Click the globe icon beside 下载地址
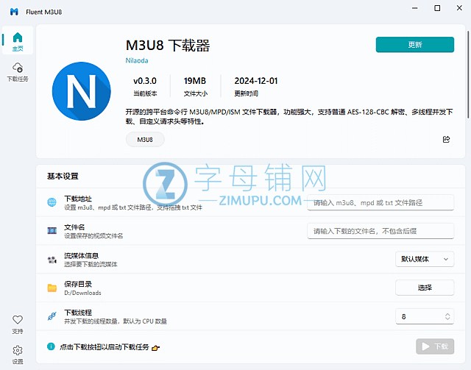Screen dimensions: 471x370 [52, 202]
